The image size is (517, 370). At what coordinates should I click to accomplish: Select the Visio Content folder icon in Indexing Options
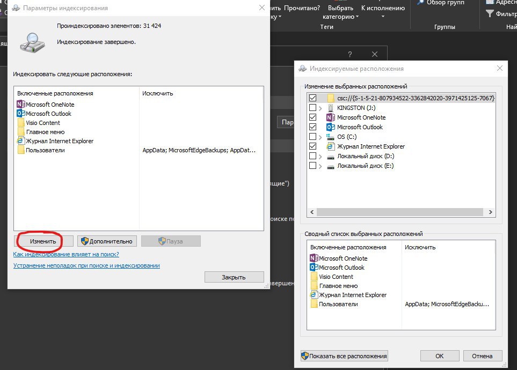click(x=21, y=123)
